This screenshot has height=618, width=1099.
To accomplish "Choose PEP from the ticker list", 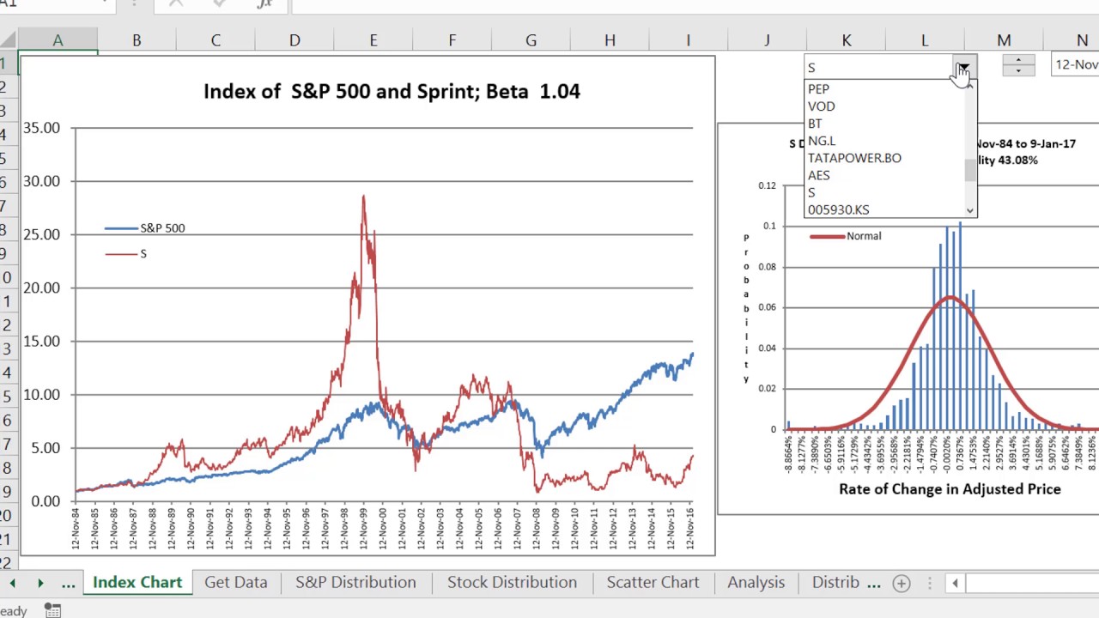I will click(884, 89).
